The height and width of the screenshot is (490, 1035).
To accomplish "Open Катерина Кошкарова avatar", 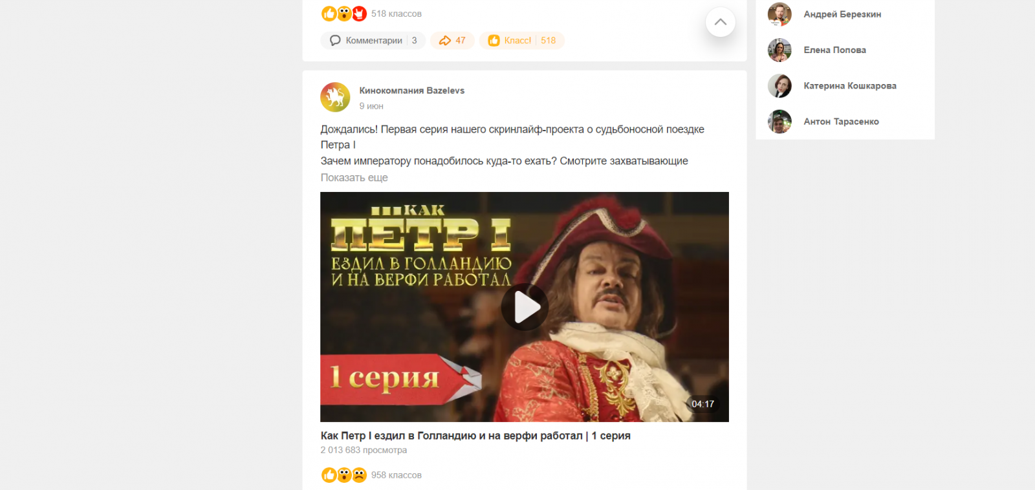I will click(x=779, y=86).
